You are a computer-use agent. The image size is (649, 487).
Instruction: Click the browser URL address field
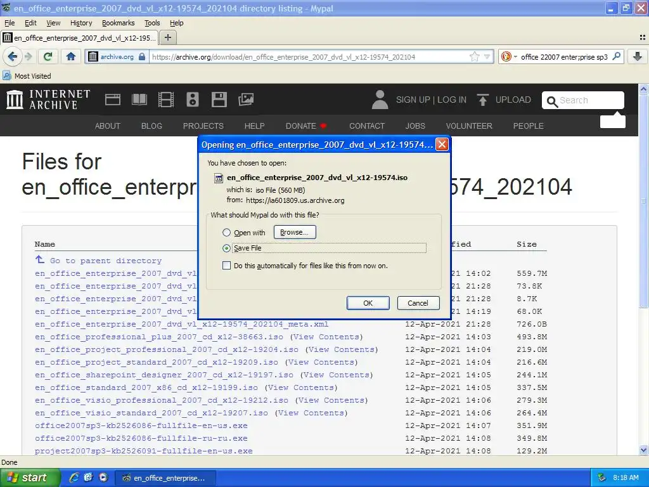point(309,56)
